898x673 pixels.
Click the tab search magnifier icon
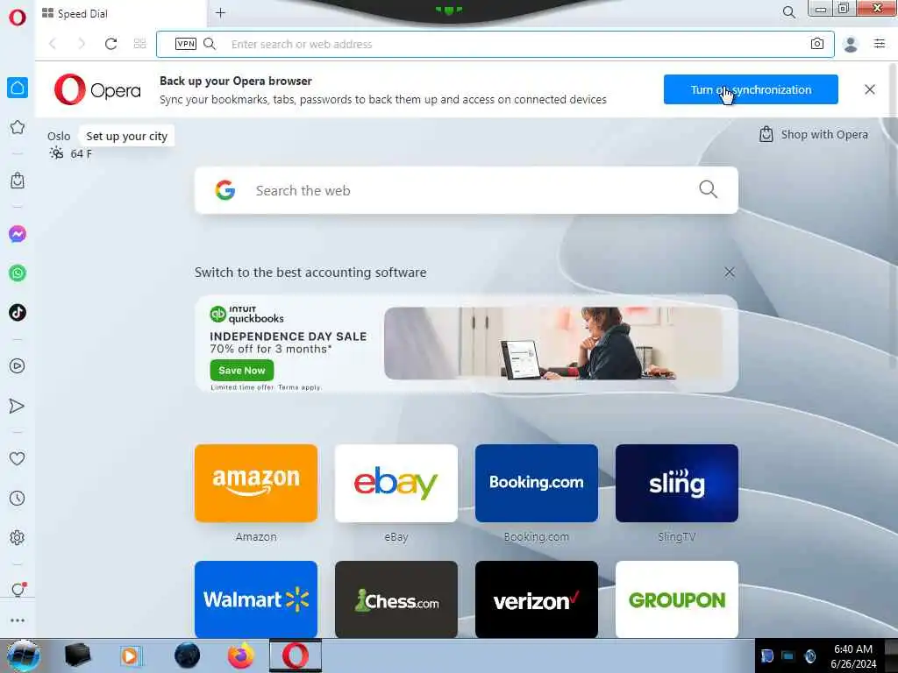(788, 12)
